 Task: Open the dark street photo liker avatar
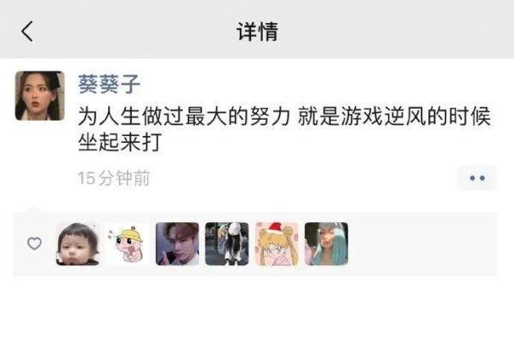pyautogui.click(x=227, y=244)
